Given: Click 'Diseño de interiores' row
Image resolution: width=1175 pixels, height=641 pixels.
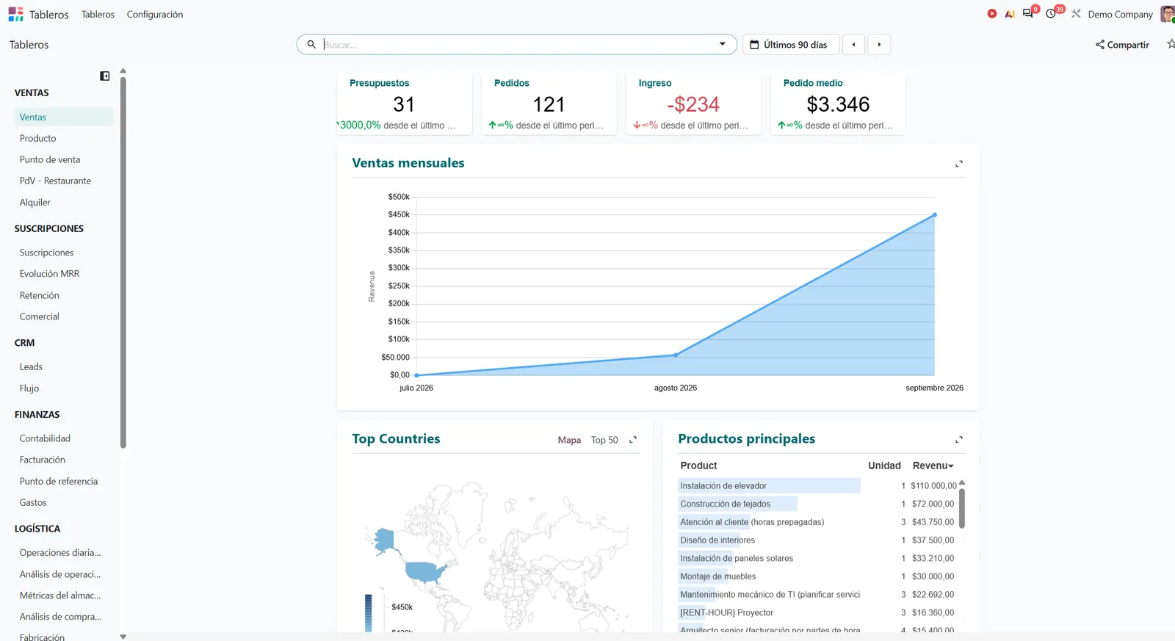Looking at the screenshot, I should 817,540.
